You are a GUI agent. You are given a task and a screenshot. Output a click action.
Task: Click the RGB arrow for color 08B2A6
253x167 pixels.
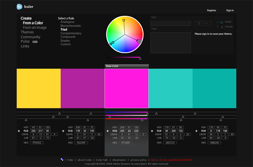click(x=196, y=131)
